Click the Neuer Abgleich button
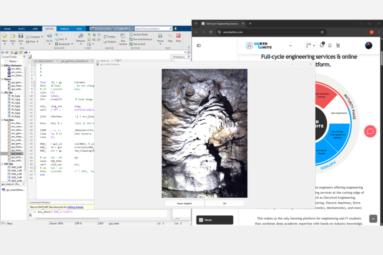 coord(185,204)
